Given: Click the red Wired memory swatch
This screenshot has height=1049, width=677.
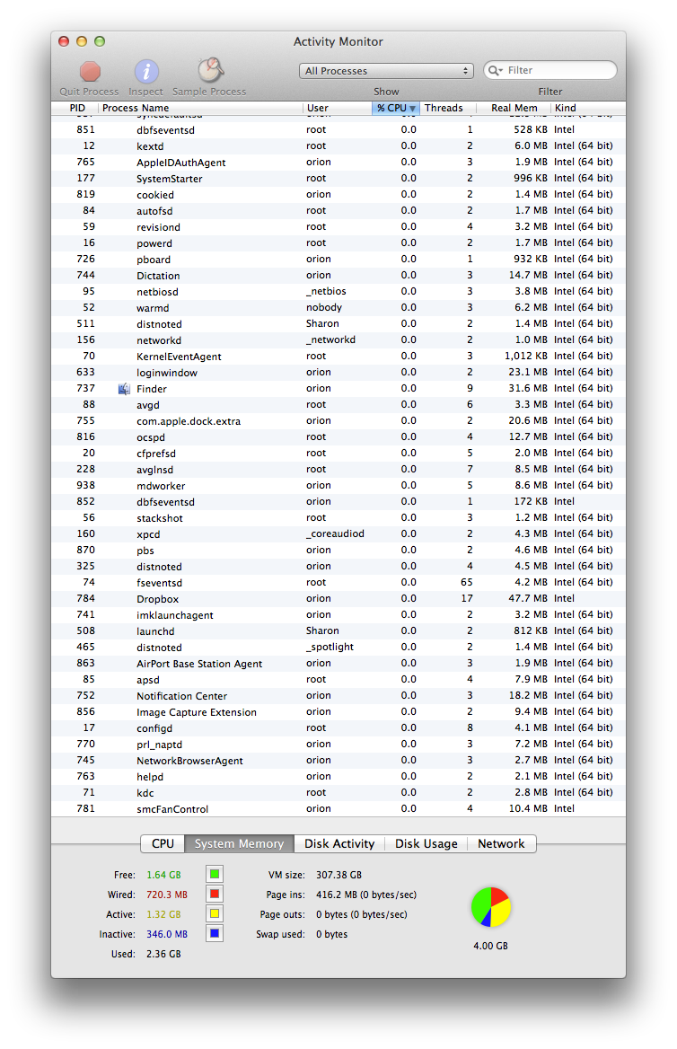Looking at the screenshot, I should pyautogui.click(x=215, y=894).
